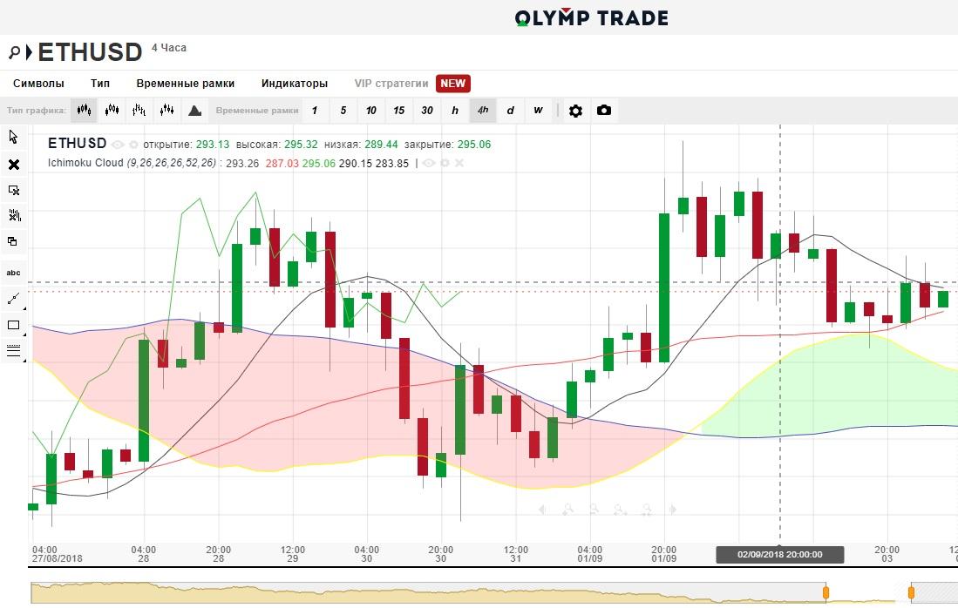This screenshot has width=958, height=608.
Task: Click the low price value 289.44
Action: pos(381,145)
